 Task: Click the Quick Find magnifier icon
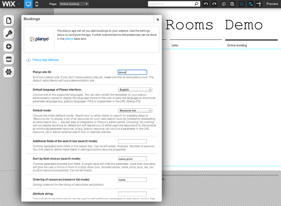(197, 4)
